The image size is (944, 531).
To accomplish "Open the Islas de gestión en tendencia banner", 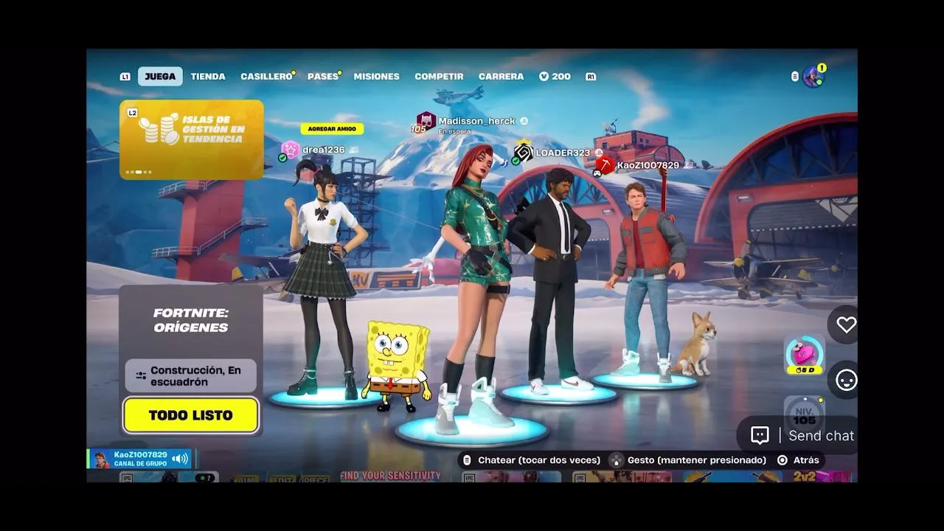I will [x=192, y=140].
